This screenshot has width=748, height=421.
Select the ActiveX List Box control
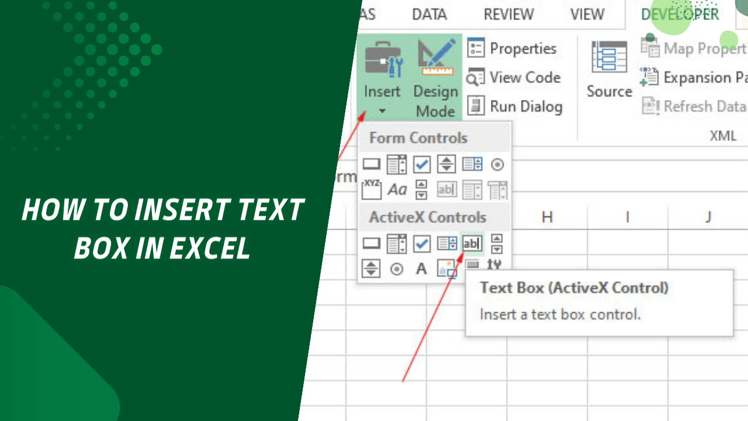[446, 244]
